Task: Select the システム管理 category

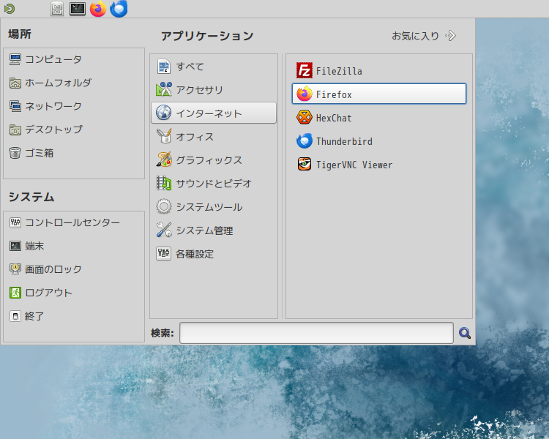Action: point(214,230)
